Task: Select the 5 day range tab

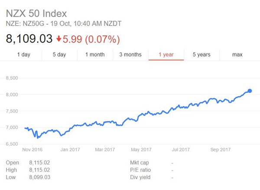Action: click(59, 54)
